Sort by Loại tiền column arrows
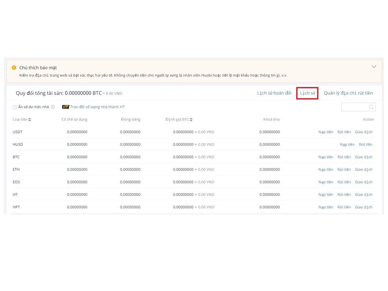The image size is (388, 291). [30, 119]
